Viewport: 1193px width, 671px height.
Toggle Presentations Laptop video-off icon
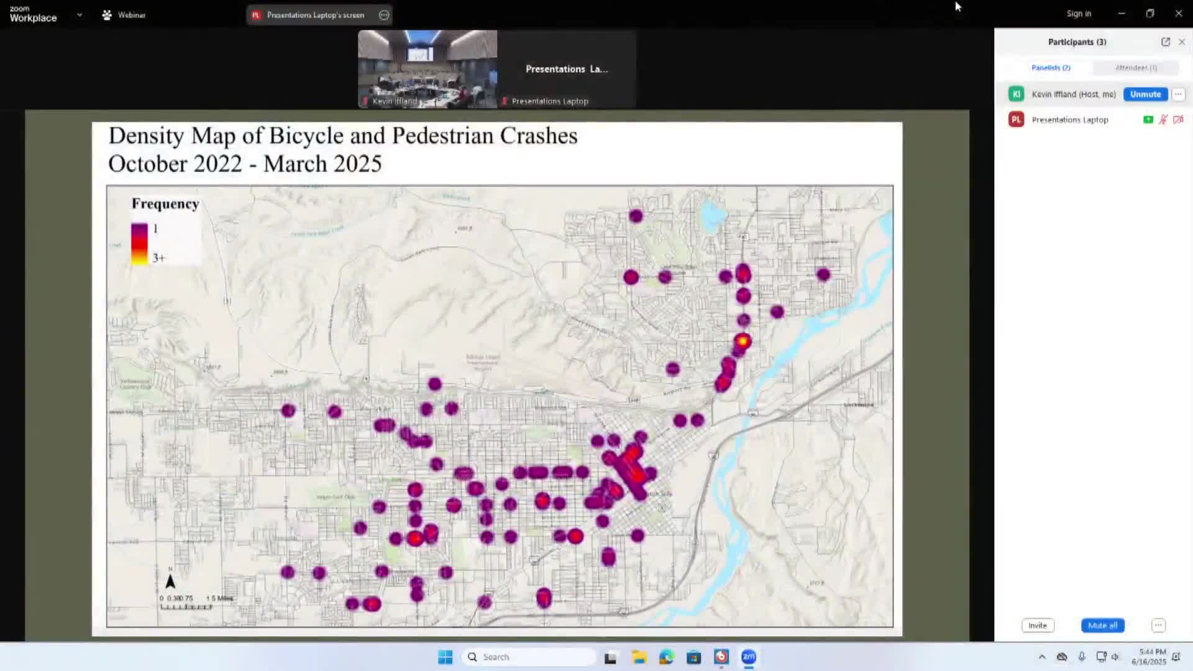point(1178,119)
